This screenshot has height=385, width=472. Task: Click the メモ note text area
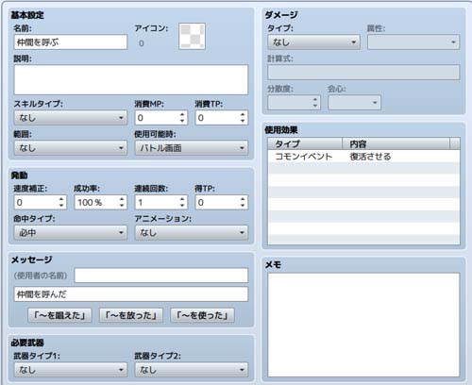(363, 325)
